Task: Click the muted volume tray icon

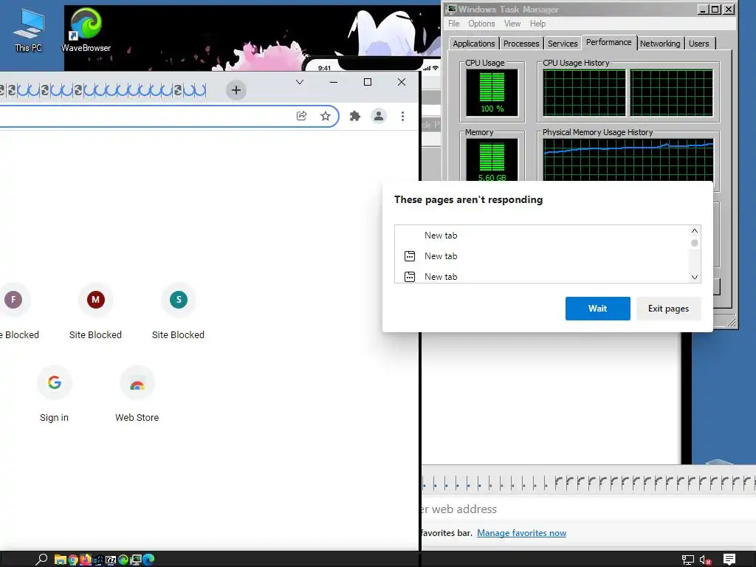Action: (x=705, y=560)
